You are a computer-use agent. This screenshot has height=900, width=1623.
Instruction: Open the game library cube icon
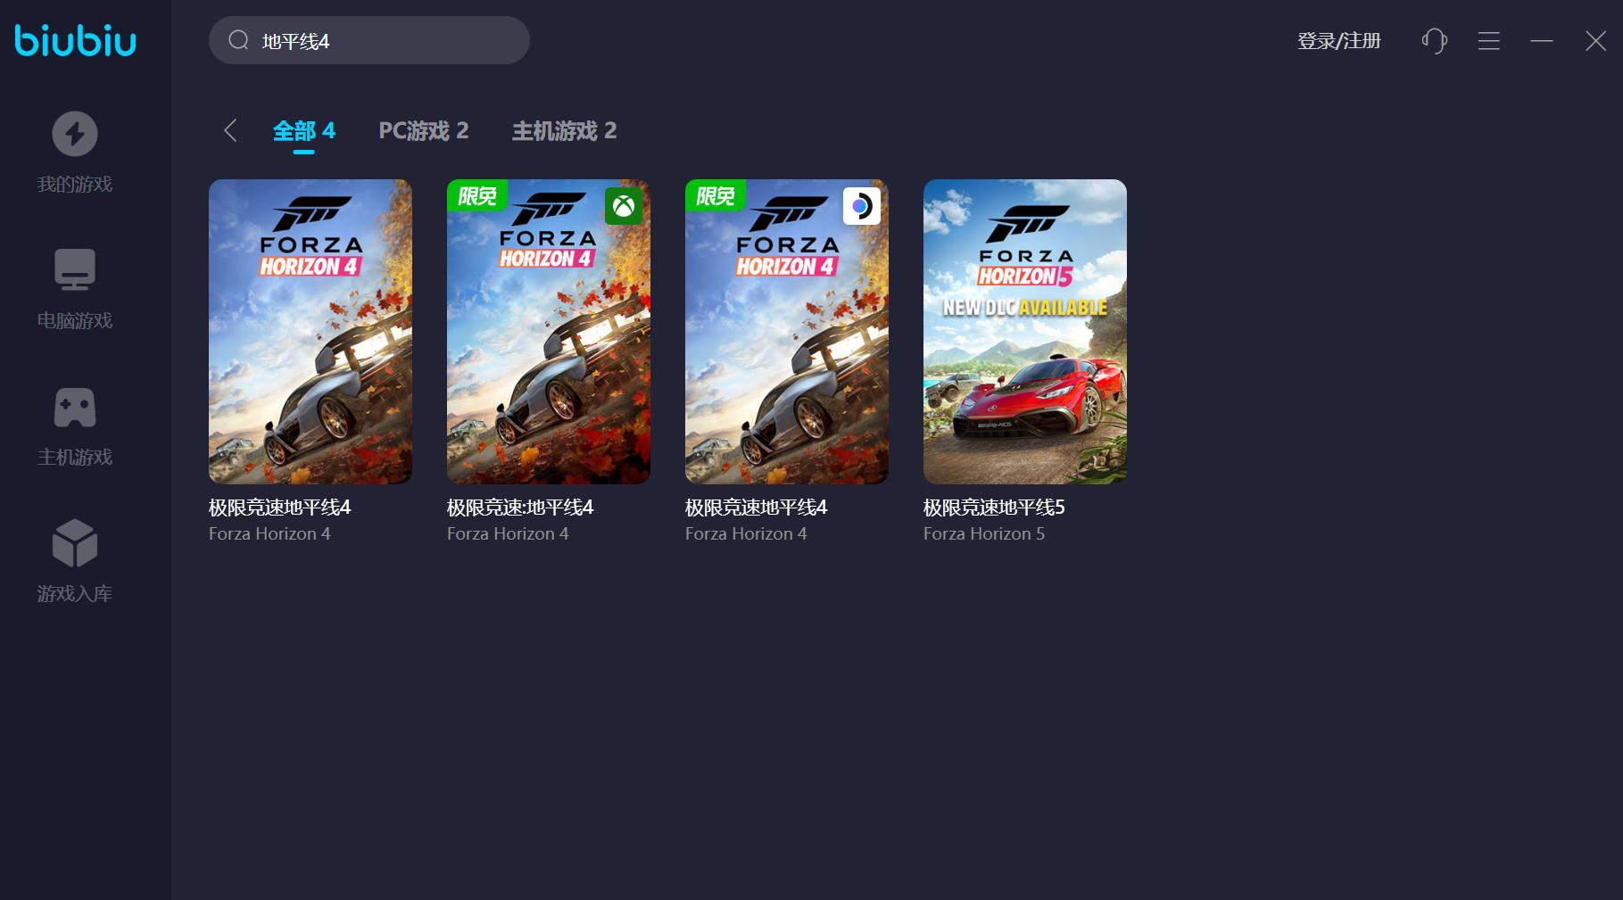(75, 543)
